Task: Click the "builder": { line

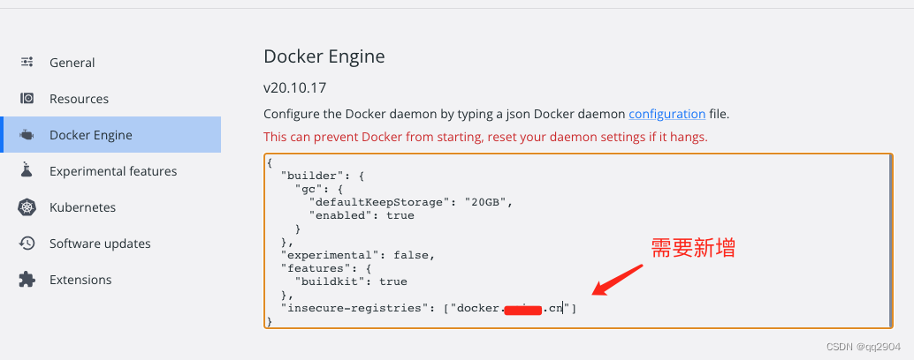Action: [x=323, y=175]
